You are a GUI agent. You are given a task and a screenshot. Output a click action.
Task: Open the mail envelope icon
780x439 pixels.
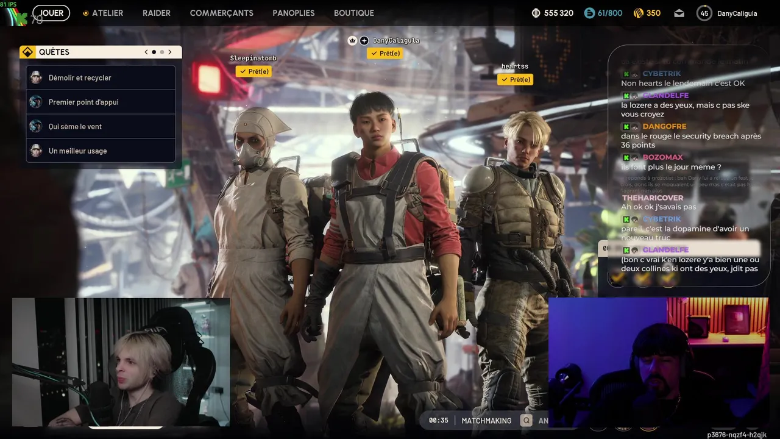[679, 13]
